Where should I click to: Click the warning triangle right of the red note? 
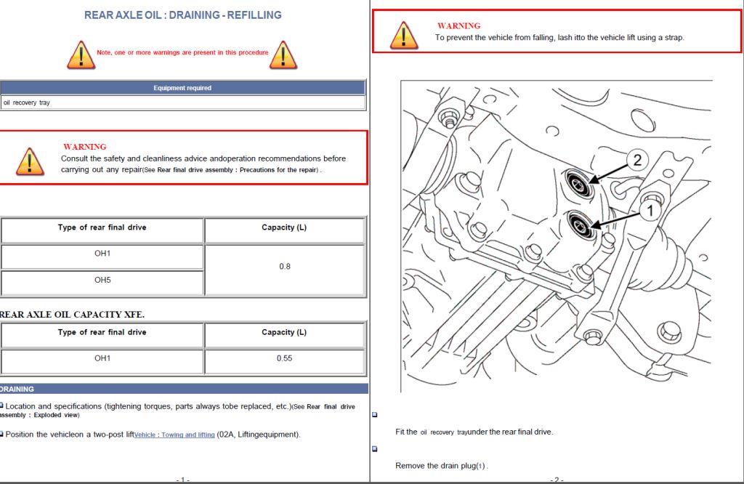283,55
